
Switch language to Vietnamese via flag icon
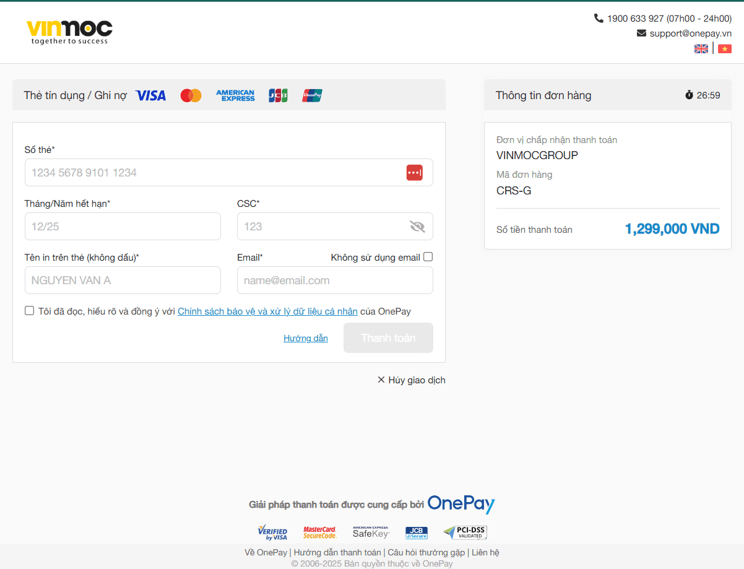(724, 49)
